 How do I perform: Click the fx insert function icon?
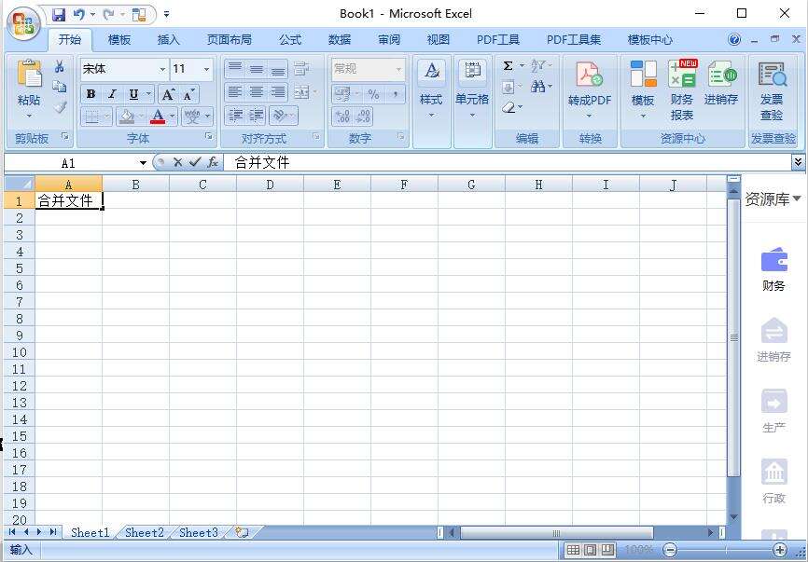(x=213, y=162)
